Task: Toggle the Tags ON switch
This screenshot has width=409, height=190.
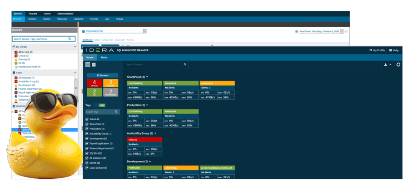Action: click(102, 105)
